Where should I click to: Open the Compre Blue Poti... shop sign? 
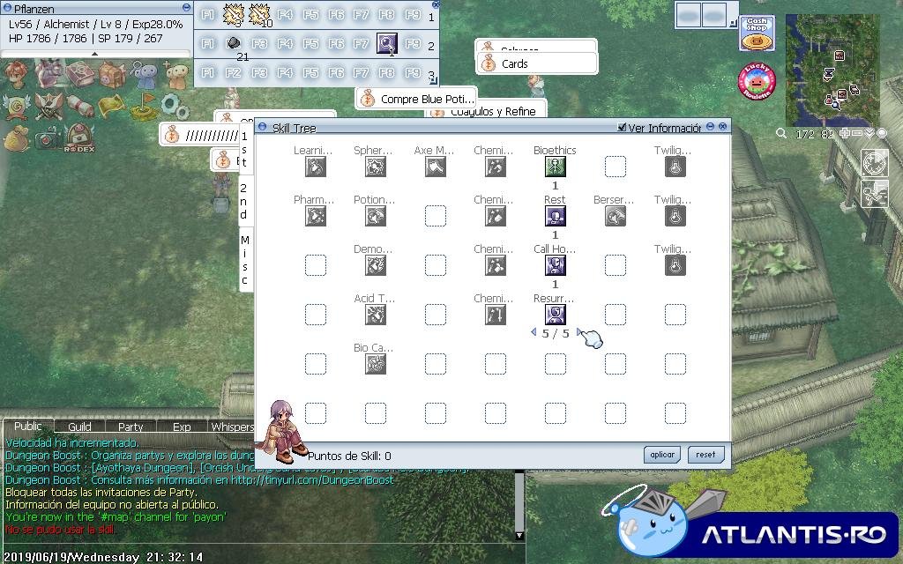click(x=416, y=99)
